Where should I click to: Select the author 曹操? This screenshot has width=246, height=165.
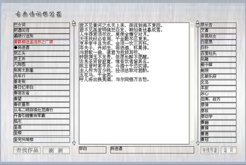point(219,128)
